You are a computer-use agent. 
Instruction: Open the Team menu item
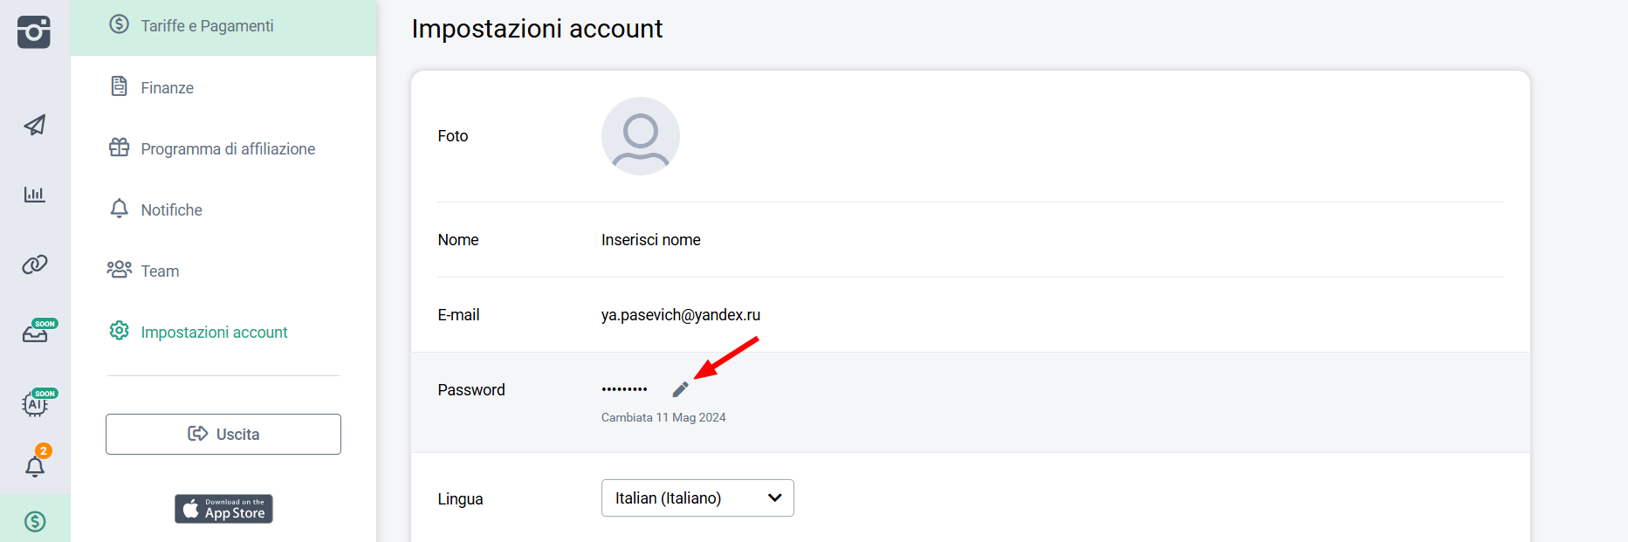(160, 271)
